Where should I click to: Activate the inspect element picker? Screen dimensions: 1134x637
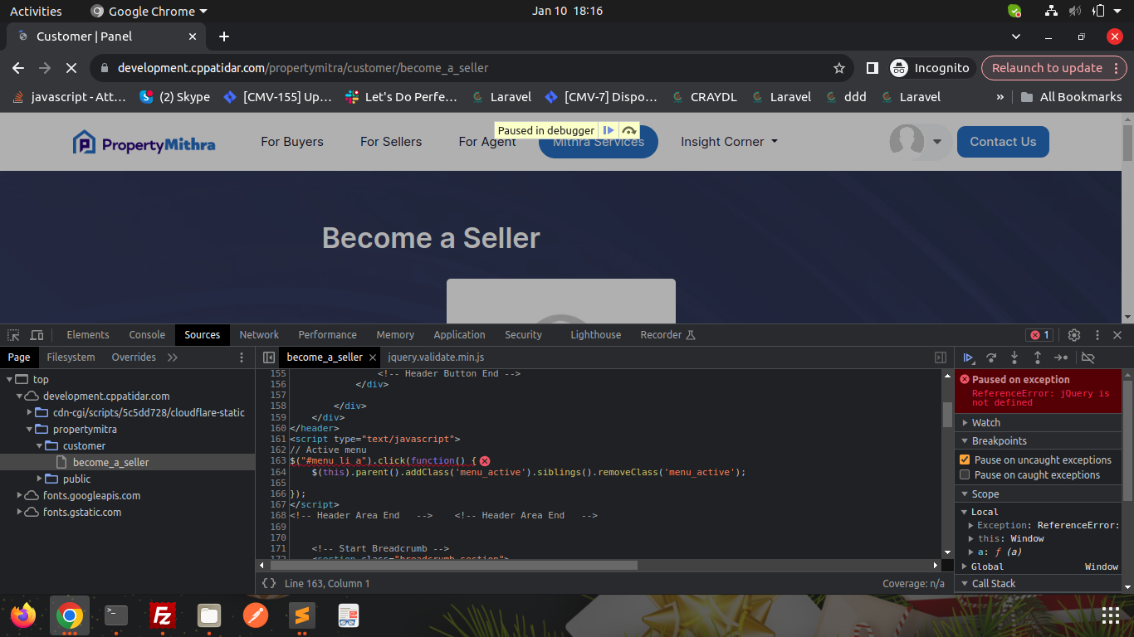[13, 335]
